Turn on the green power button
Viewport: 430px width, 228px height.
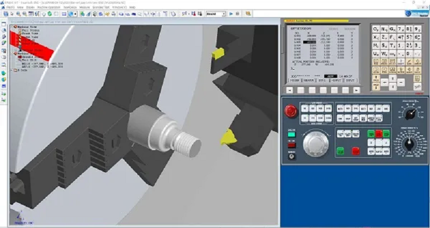[291, 135]
